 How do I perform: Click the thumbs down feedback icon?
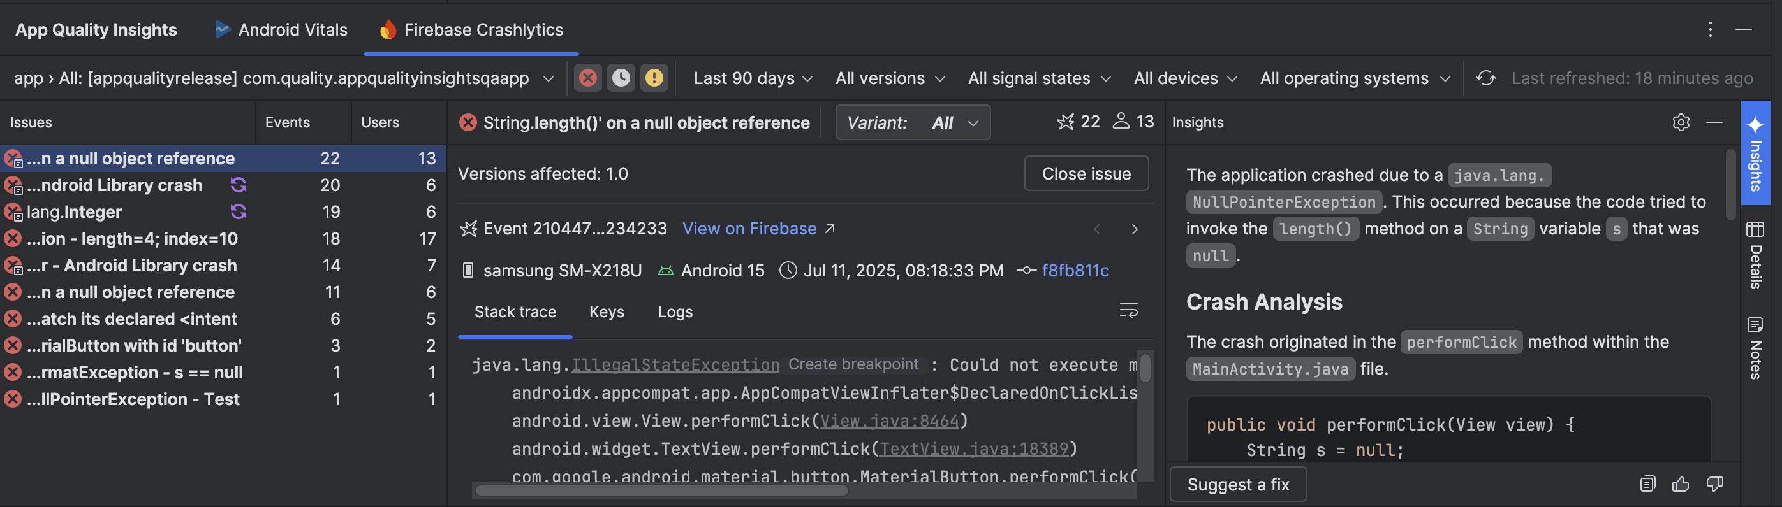(1714, 483)
